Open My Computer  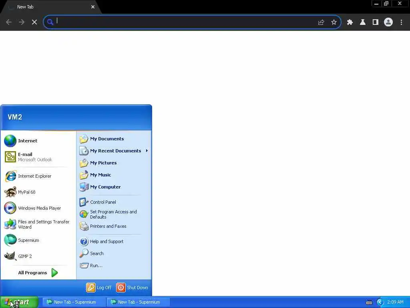pos(114,187)
